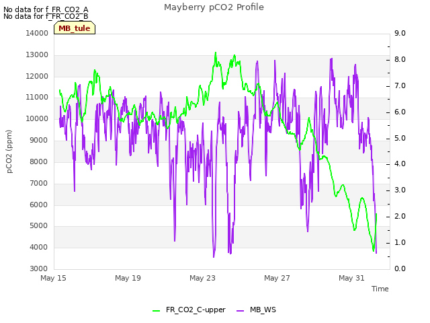Click the 7.0 right axis value

pyautogui.click(x=400, y=85)
